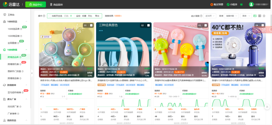Open the 降序 order dropdown
The width and height of the screenshot is (272, 125).
(x=246, y=16)
